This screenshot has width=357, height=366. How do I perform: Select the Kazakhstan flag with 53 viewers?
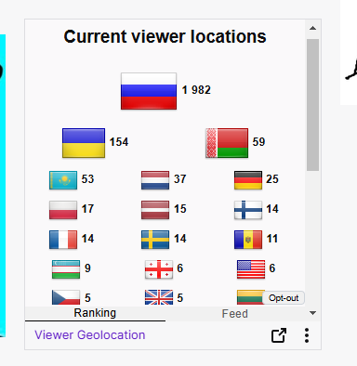(x=63, y=180)
